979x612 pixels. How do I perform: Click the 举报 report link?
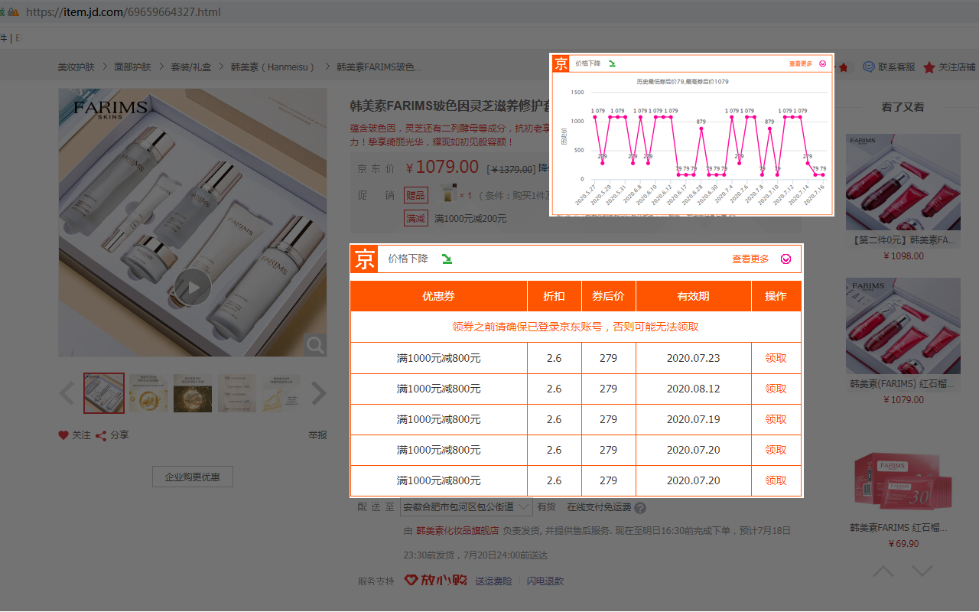(x=317, y=435)
